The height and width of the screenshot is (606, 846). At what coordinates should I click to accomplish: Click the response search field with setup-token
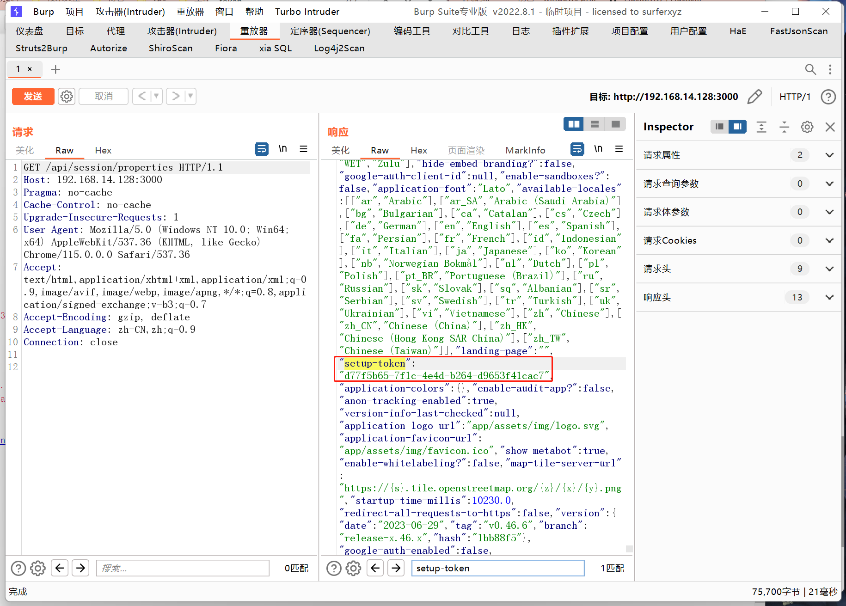click(x=497, y=568)
